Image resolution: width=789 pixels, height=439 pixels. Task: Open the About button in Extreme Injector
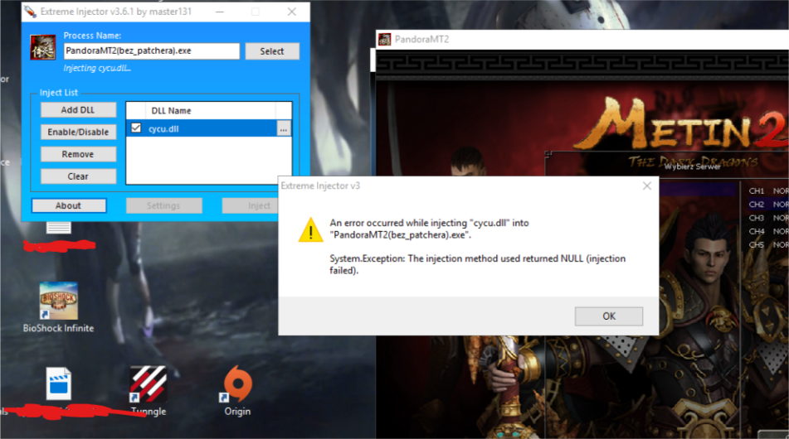coord(68,205)
